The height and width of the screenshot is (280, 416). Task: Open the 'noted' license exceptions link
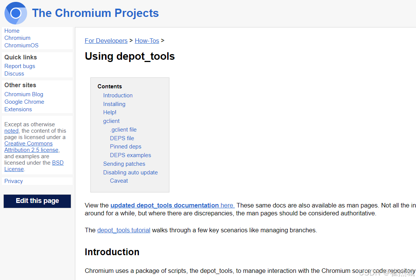11,130
